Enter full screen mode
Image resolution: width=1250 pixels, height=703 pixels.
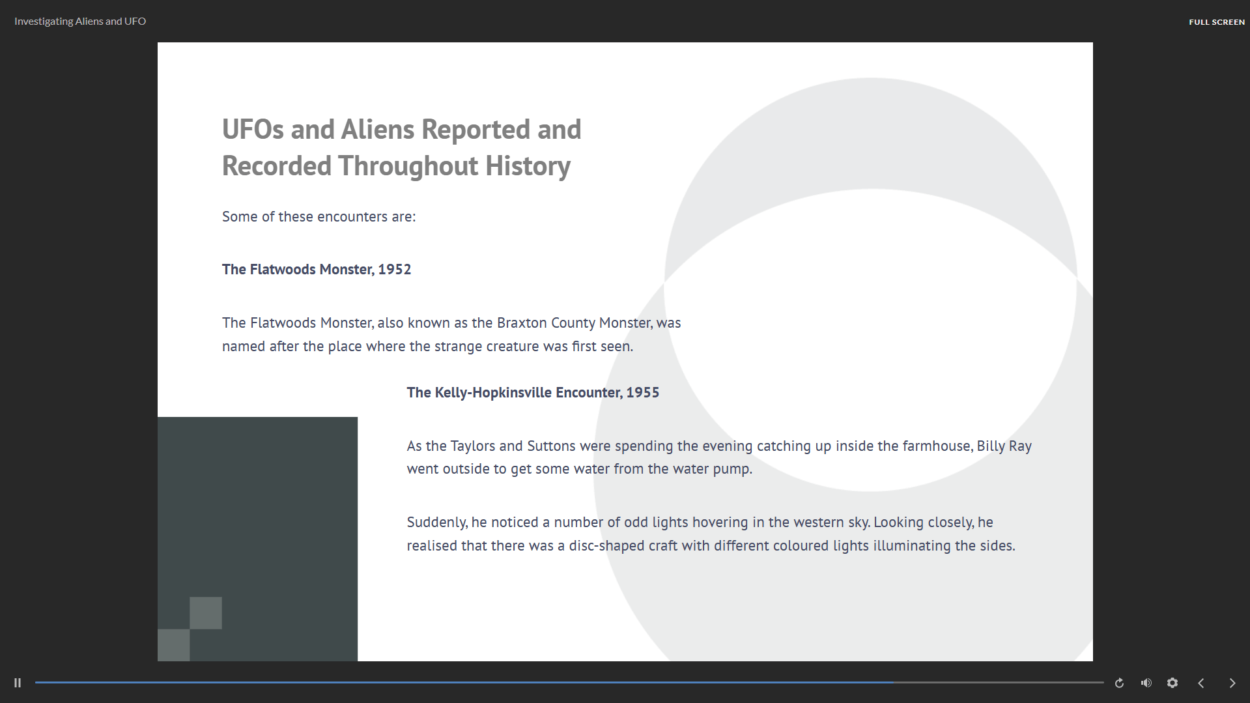(x=1216, y=22)
